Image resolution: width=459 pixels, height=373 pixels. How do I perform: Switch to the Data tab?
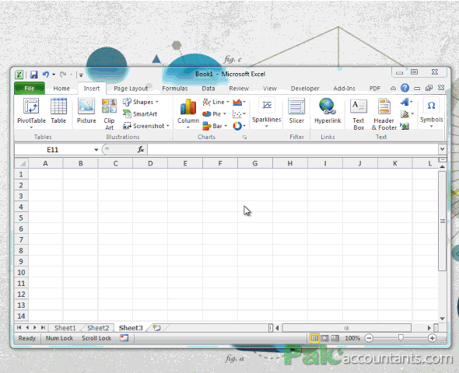[208, 89]
